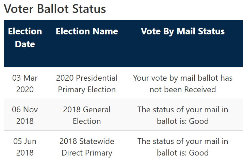Click 'Your vote by mail ballot has' line

click(183, 78)
